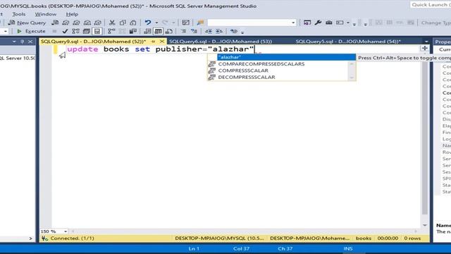Screen dimensions: 451x254
Task: Click the New Query toolbar button
Action: (x=27, y=23)
